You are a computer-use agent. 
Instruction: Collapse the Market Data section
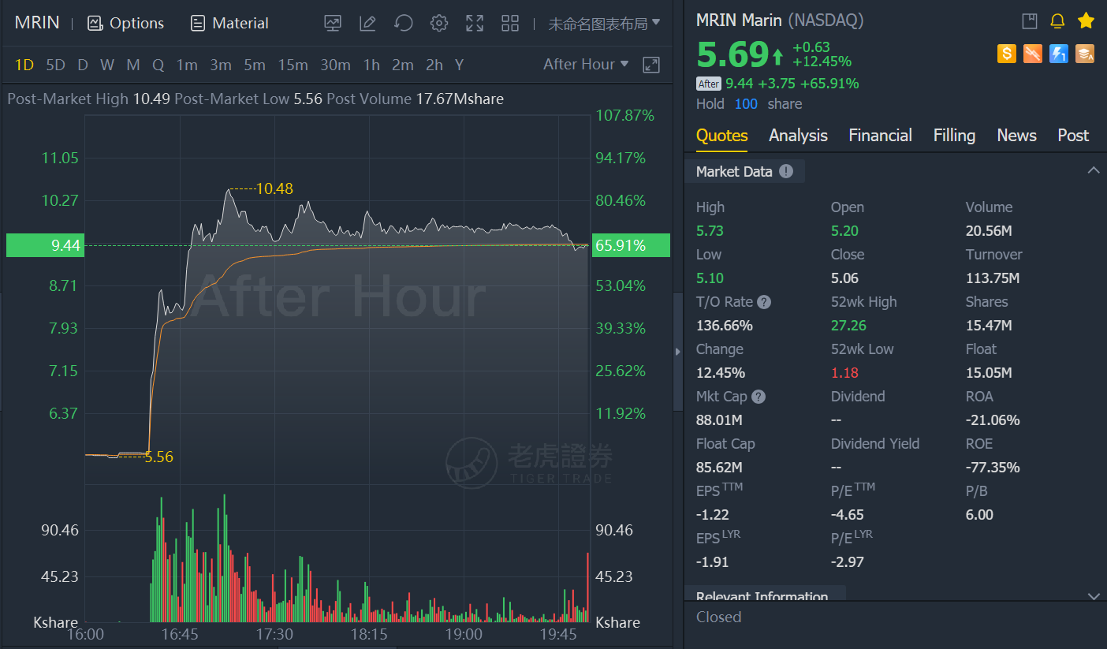coord(1093,170)
